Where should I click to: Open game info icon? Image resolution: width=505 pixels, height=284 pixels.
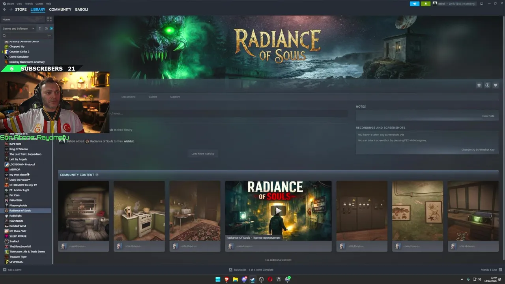[x=487, y=85]
